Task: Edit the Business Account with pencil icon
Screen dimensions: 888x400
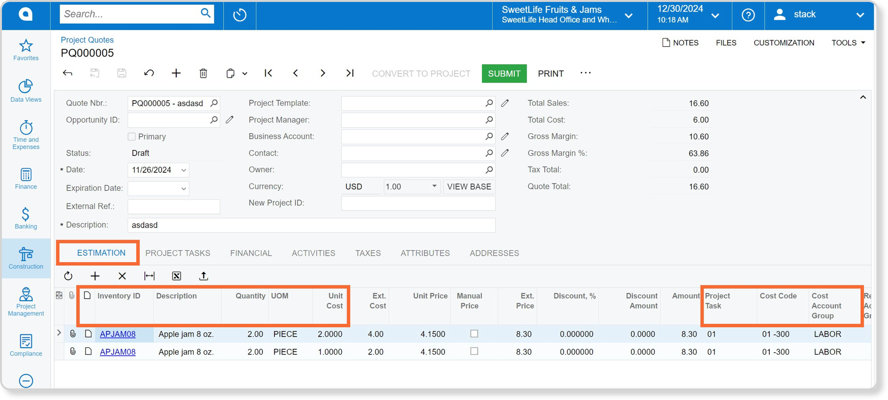Action: pos(505,137)
